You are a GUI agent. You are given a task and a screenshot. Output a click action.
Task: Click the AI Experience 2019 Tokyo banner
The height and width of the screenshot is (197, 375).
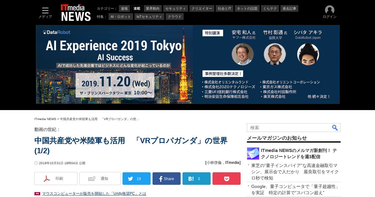(188, 64)
